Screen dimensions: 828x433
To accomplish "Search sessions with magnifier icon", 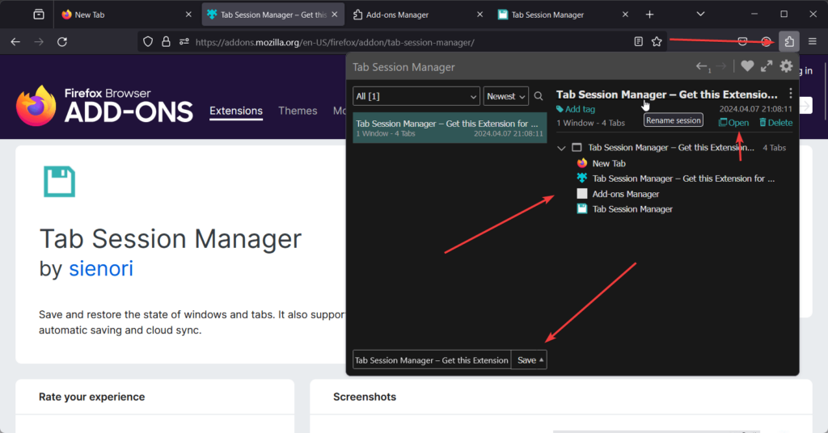I will 538,96.
